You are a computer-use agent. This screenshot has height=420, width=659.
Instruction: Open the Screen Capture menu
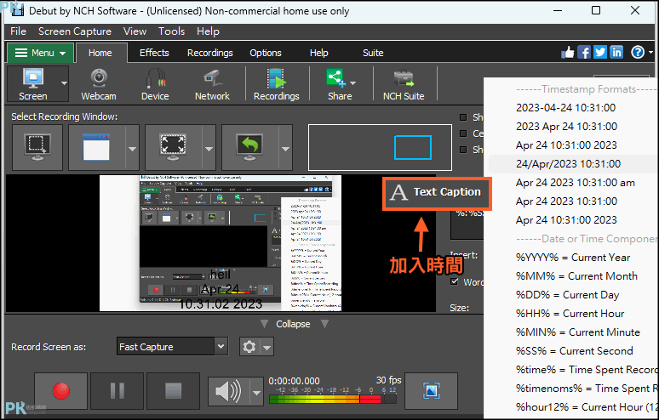coord(75,31)
